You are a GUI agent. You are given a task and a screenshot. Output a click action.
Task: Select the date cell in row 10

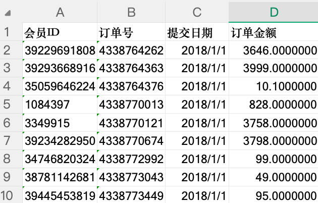(197, 195)
